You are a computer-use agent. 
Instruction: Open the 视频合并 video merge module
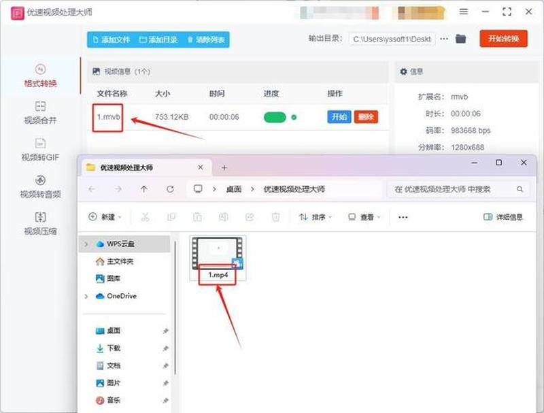click(x=40, y=112)
